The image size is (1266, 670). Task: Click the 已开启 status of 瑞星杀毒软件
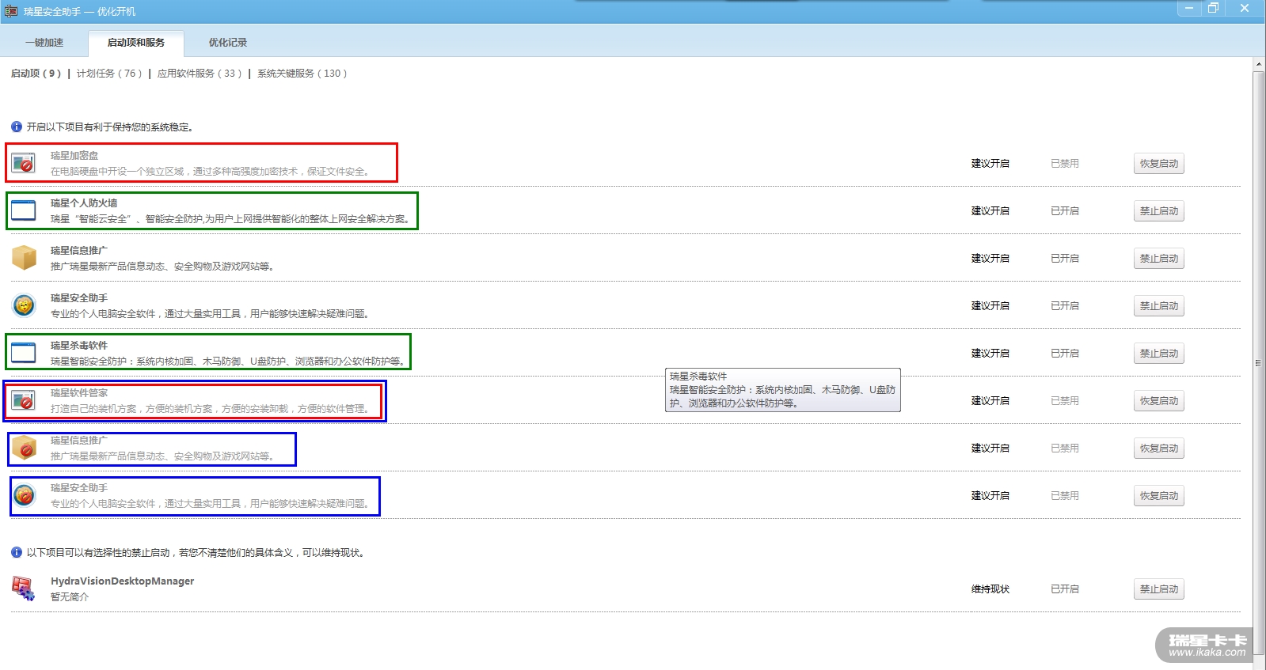[1065, 354]
